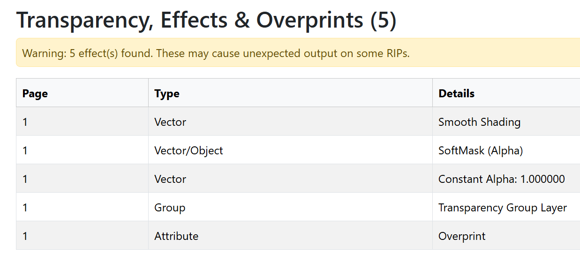This screenshot has width=580, height=253.
Task: Select the Overprint details cell
Action: [462, 236]
